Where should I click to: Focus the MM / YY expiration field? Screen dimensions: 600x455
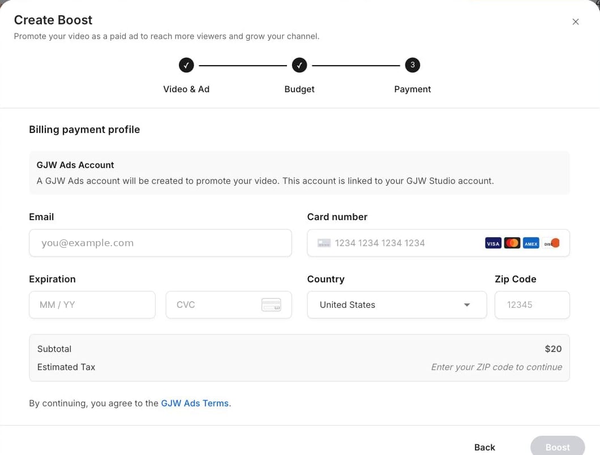(92, 305)
